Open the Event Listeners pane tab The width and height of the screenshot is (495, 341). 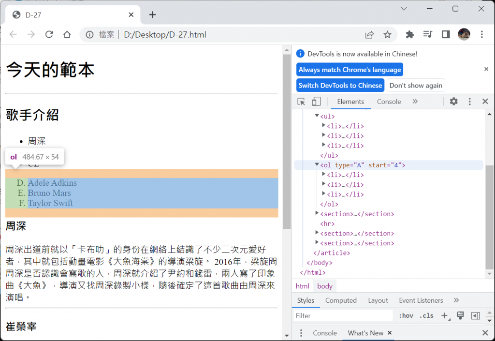(x=421, y=300)
